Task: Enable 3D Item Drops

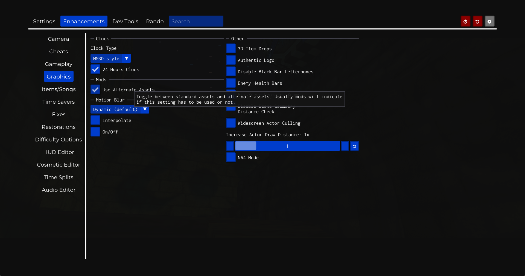Action: 231,49
